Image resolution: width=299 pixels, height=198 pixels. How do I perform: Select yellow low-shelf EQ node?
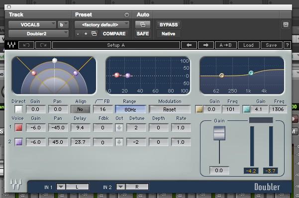click(x=221, y=75)
